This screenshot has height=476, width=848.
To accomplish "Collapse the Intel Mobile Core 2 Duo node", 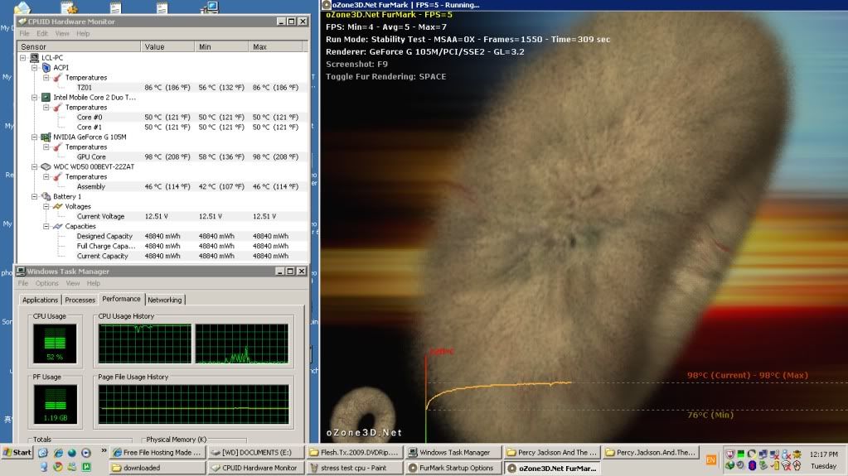I will pos(35,97).
